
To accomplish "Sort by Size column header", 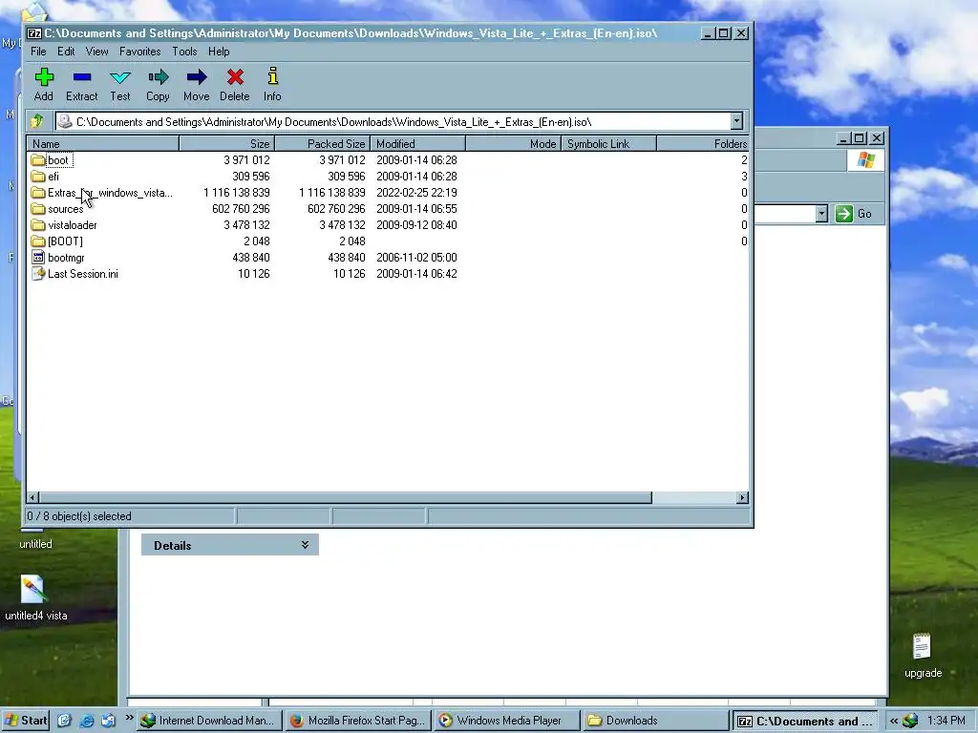I will pyautogui.click(x=227, y=143).
